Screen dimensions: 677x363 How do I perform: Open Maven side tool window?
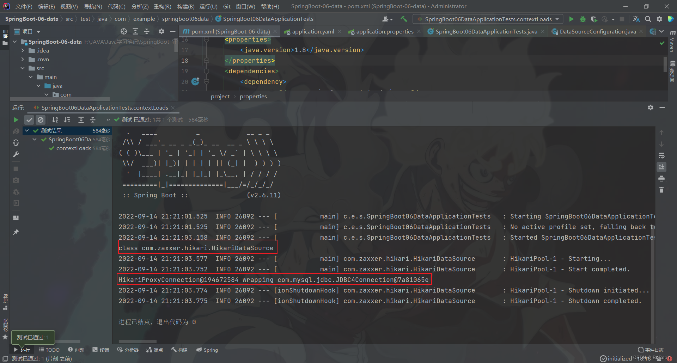(672, 41)
